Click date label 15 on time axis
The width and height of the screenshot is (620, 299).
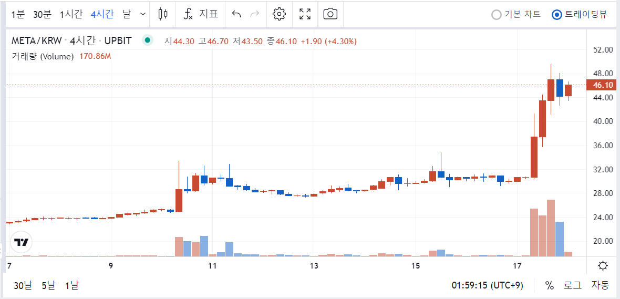[415, 265]
